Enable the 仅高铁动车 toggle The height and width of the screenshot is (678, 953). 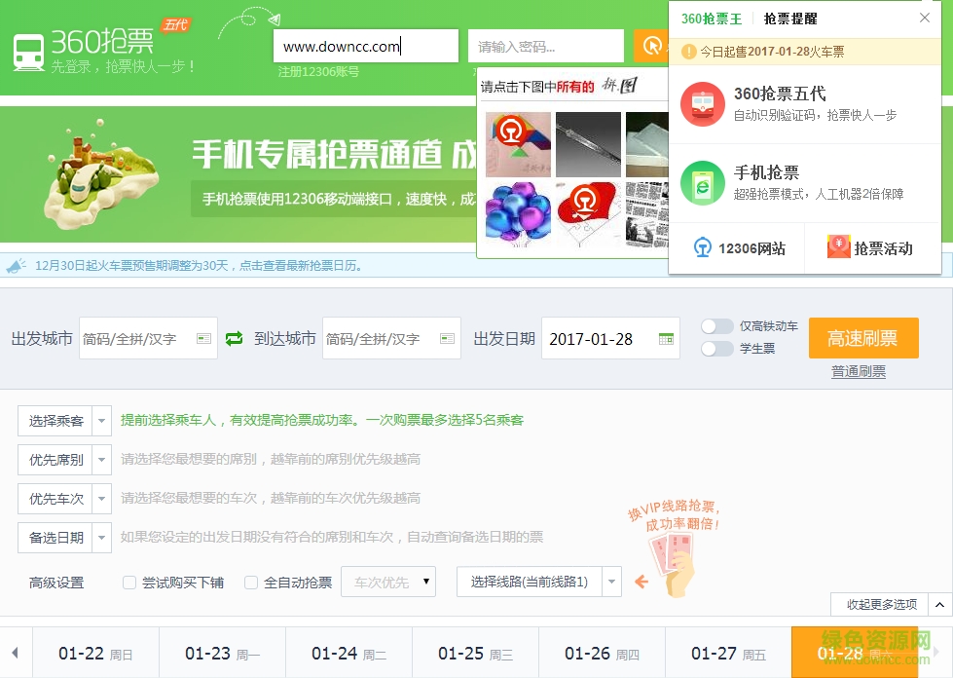717,327
